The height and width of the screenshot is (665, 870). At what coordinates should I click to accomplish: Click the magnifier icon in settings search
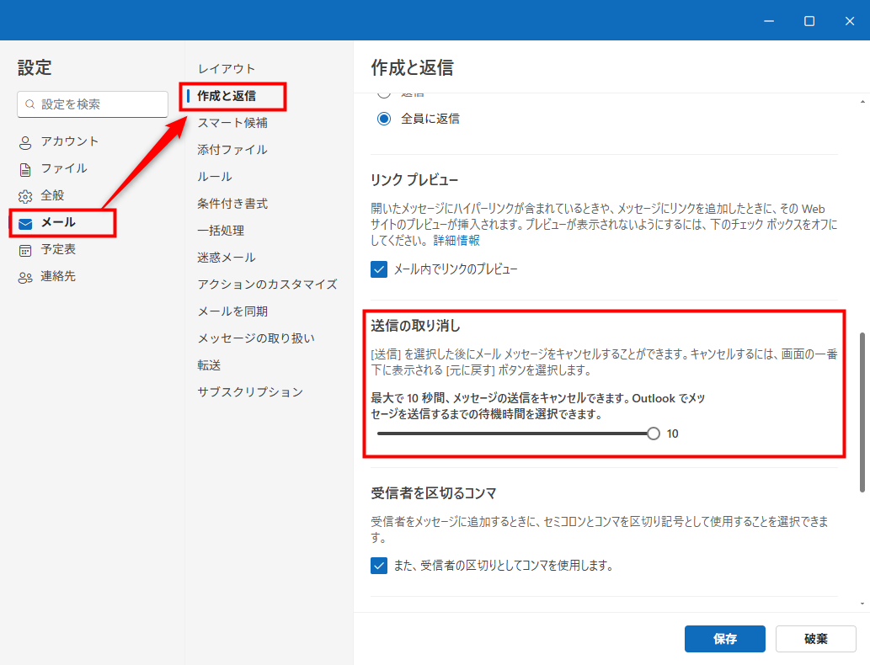30,104
